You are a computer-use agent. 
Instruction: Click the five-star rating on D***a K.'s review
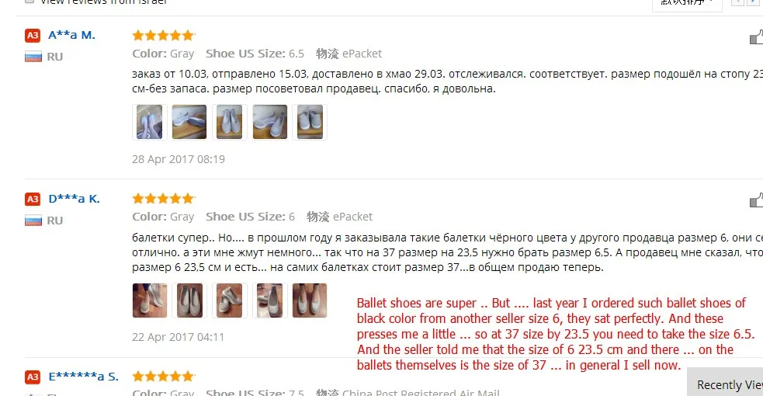[x=164, y=199]
